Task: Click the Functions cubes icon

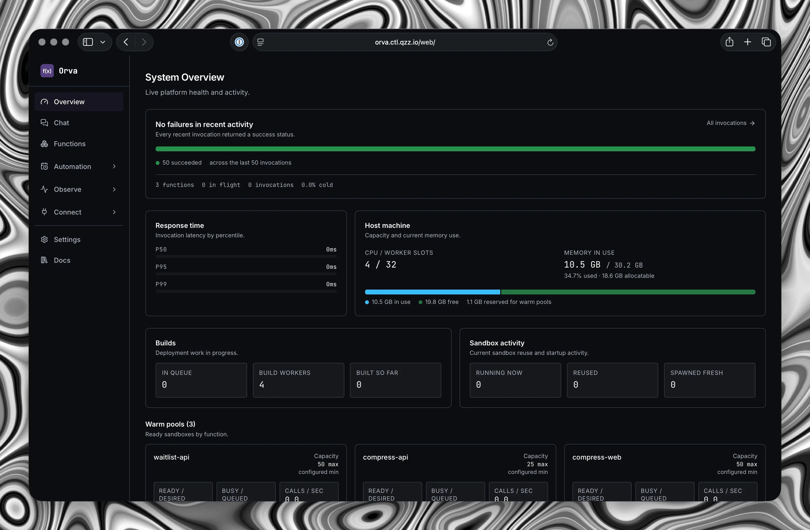Action: (x=44, y=144)
